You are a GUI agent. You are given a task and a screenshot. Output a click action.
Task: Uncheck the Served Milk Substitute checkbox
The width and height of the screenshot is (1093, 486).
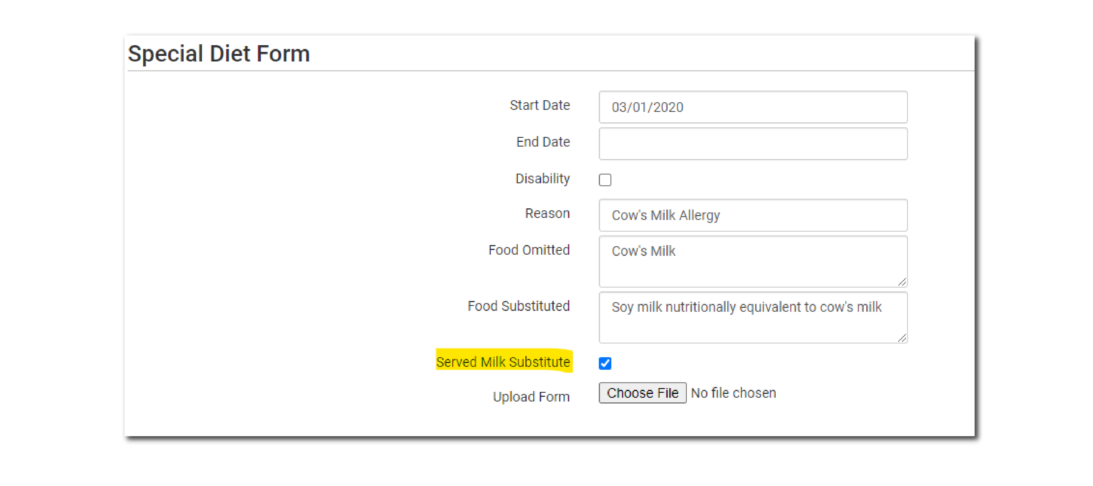605,363
